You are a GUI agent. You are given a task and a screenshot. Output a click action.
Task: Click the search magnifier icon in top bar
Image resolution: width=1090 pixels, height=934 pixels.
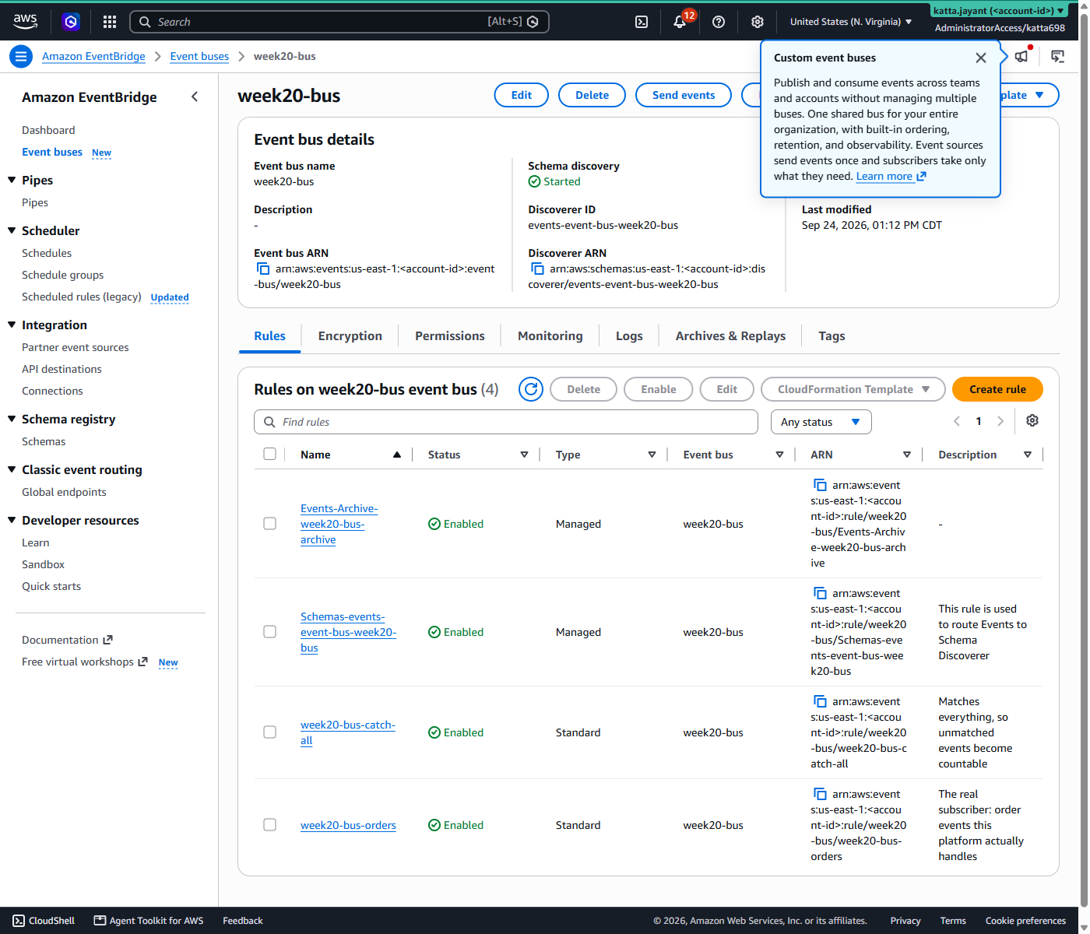click(x=145, y=22)
